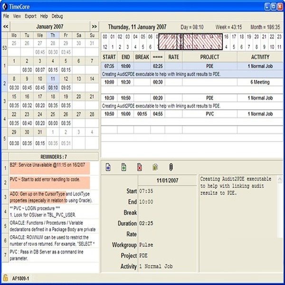The width and height of the screenshot is (285, 285).
Task: Click the End time field 10:00
Action: click(x=167, y=202)
